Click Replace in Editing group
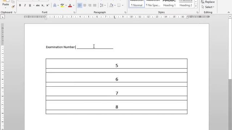Viewport: 232px width, 130px height. tap(208, 2)
